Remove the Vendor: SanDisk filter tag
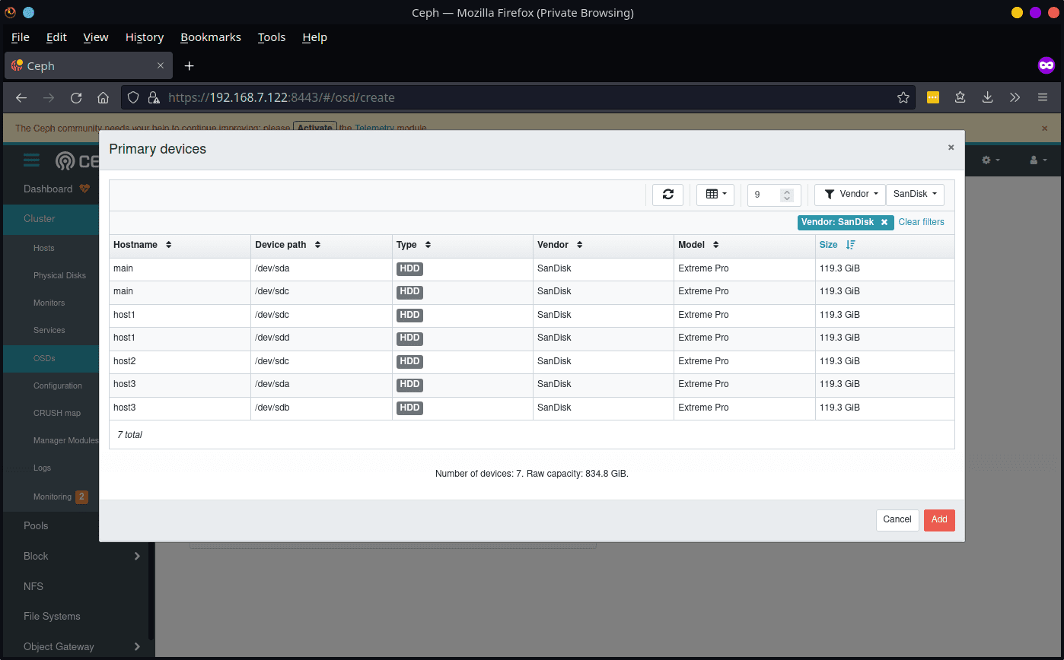The image size is (1064, 660). pyautogui.click(x=884, y=223)
